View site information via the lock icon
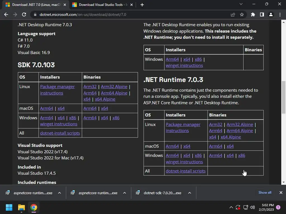 [x=35, y=14]
